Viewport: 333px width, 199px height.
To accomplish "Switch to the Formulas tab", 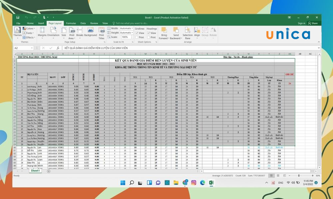I will [x=71, y=23].
